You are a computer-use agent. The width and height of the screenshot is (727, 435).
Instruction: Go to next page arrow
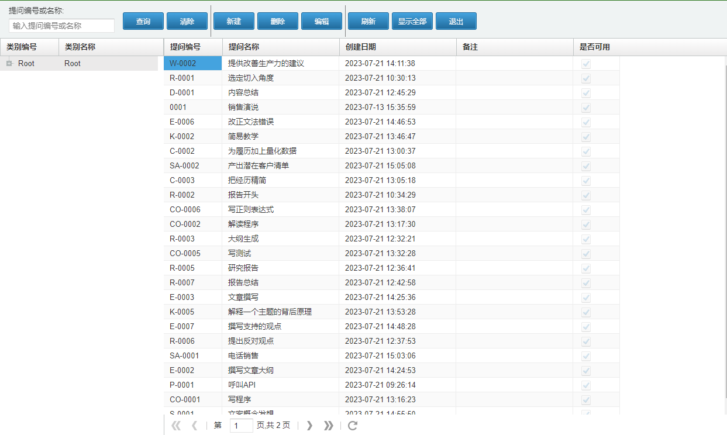[x=309, y=426]
